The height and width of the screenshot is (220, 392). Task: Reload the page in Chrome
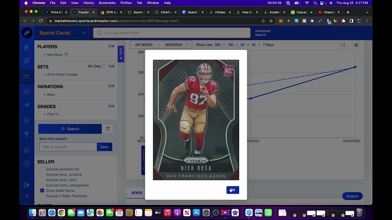[41, 21]
